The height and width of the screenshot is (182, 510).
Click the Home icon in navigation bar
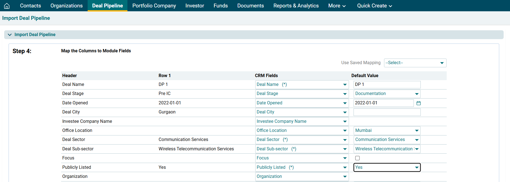pyautogui.click(x=7, y=6)
